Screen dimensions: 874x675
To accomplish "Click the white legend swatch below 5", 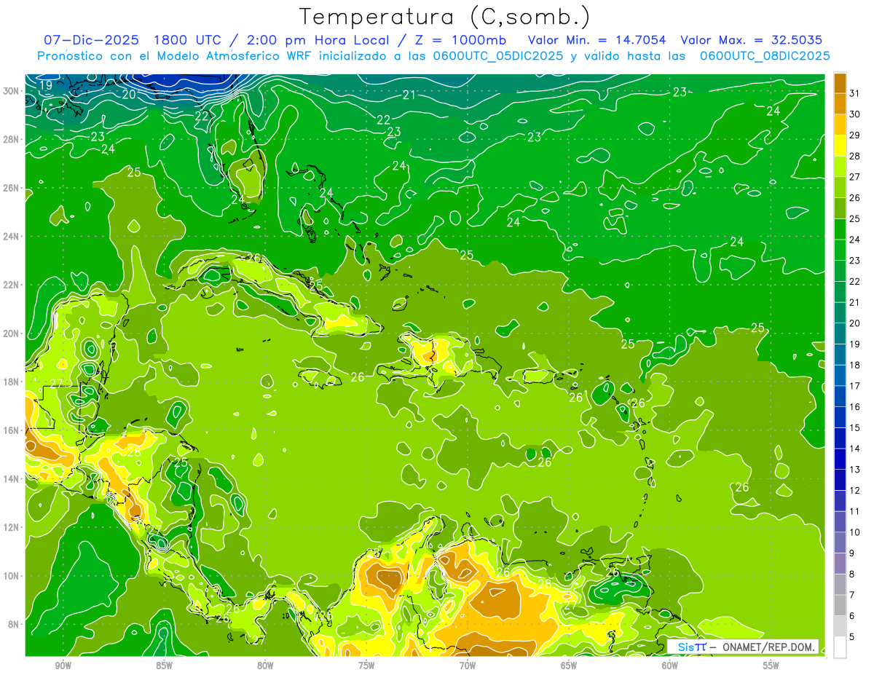I will click(x=840, y=647).
